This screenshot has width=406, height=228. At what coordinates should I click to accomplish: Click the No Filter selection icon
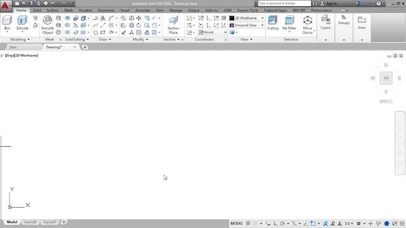[x=289, y=23]
